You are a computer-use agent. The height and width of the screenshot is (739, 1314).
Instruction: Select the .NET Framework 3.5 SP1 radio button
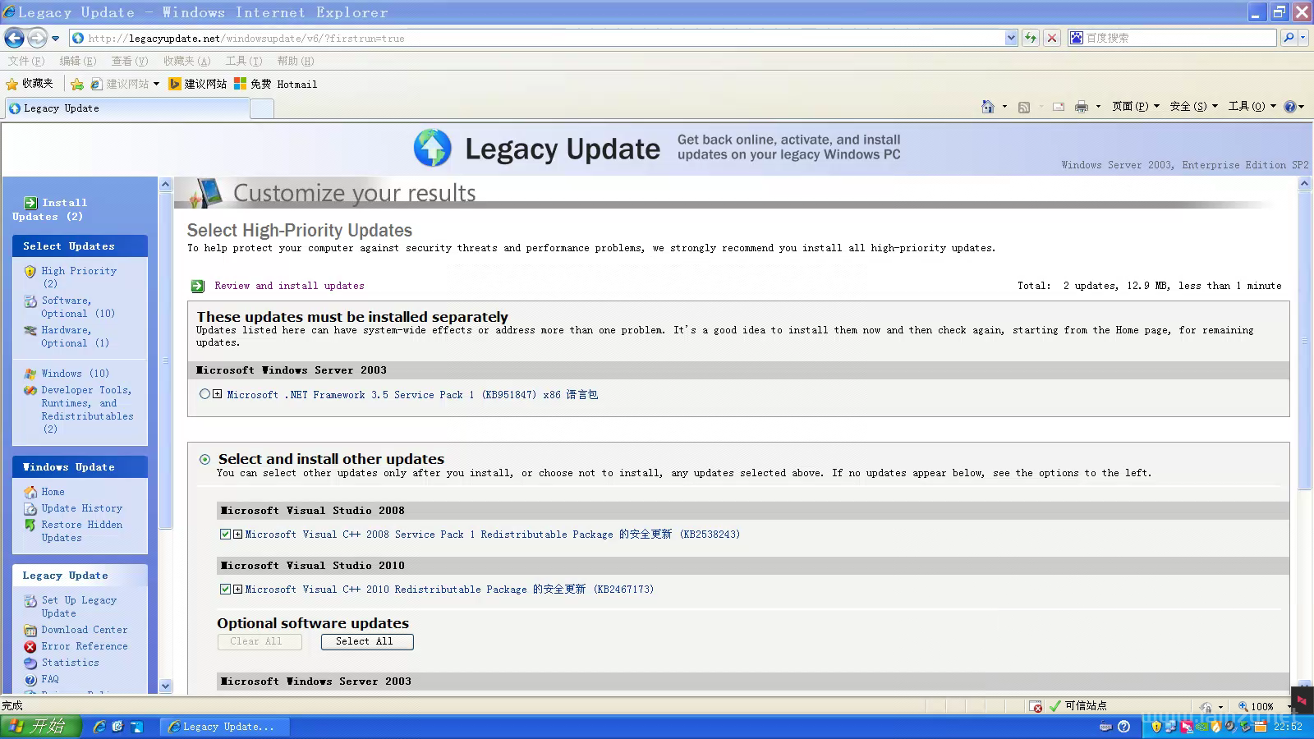pyautogui.click(x=204, y=394)
